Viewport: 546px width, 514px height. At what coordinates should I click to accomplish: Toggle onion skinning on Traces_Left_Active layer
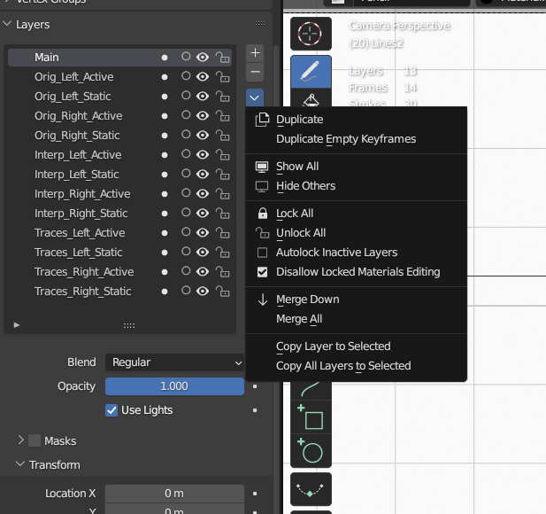click(x=186, y=232)
